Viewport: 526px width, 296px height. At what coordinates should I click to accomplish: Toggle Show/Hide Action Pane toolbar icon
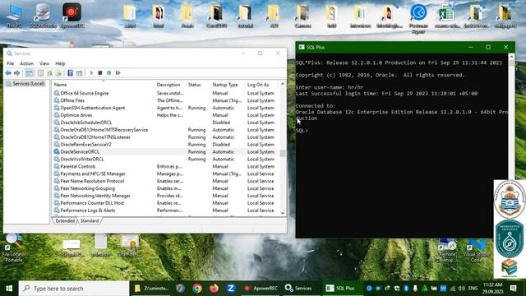tap(79, 73)
